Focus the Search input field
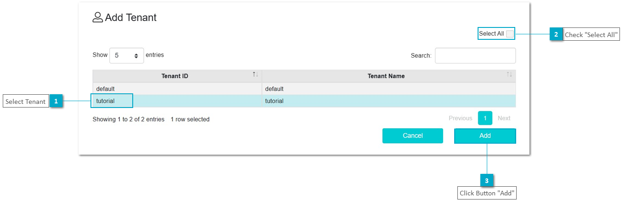Image resolution: width=625 pixels, height=205 pixels. pos(475,55)
